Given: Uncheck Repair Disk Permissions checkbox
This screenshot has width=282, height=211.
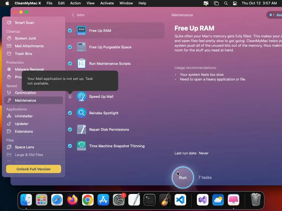Looking at the screenshot, I should pyautogui.click(x=70, y=129).
